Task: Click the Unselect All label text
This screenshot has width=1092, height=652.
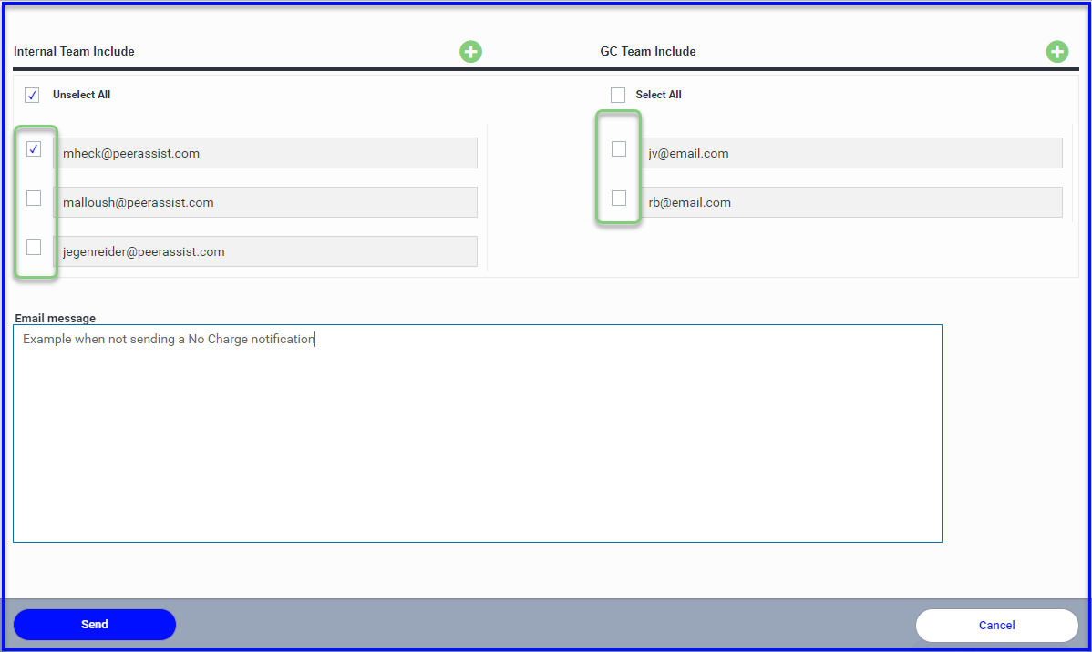Action: [x=81, y=95]
